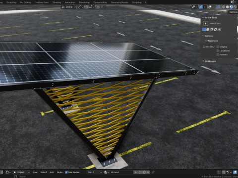Enable Affect Only Origins checkbox
Screen dimensions: 238x178
218,47
